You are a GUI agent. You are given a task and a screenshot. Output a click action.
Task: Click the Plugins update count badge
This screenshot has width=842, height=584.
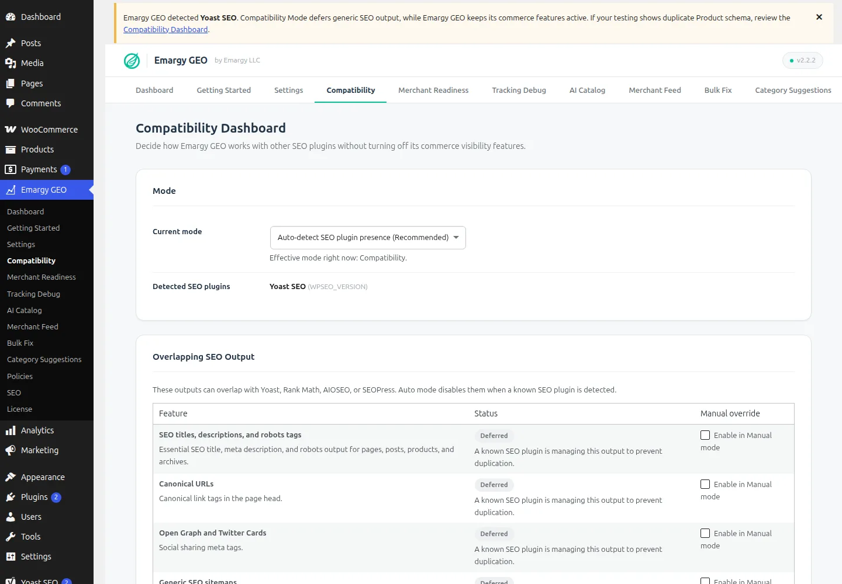click(56, 498)
